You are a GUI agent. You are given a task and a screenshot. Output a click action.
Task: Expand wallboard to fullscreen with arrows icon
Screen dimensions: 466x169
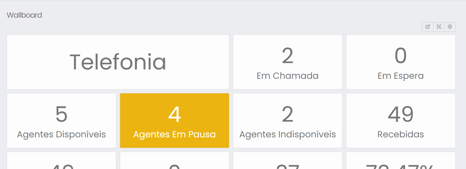tap(439, 27)
